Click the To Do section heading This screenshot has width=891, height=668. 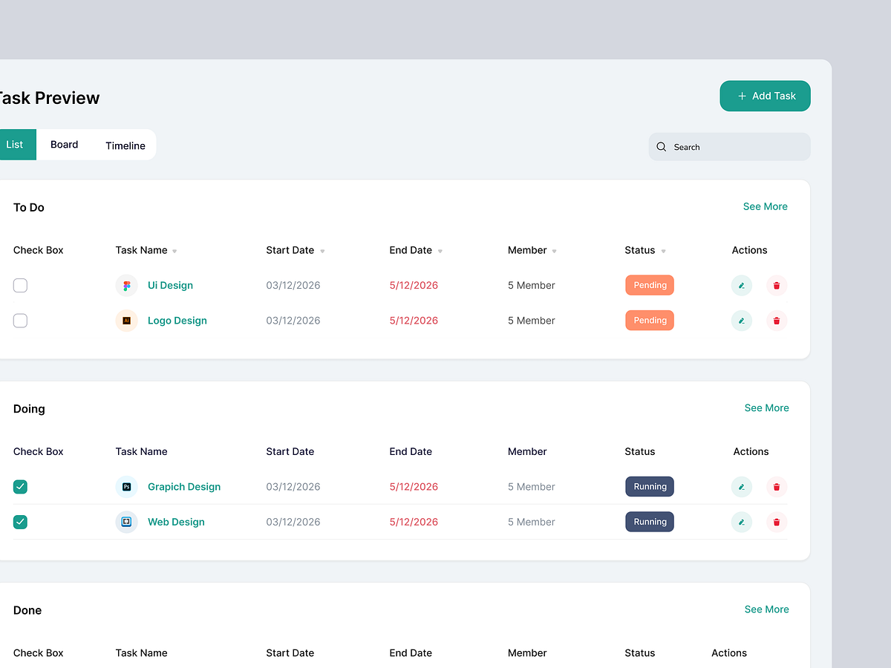pos(29,208)
